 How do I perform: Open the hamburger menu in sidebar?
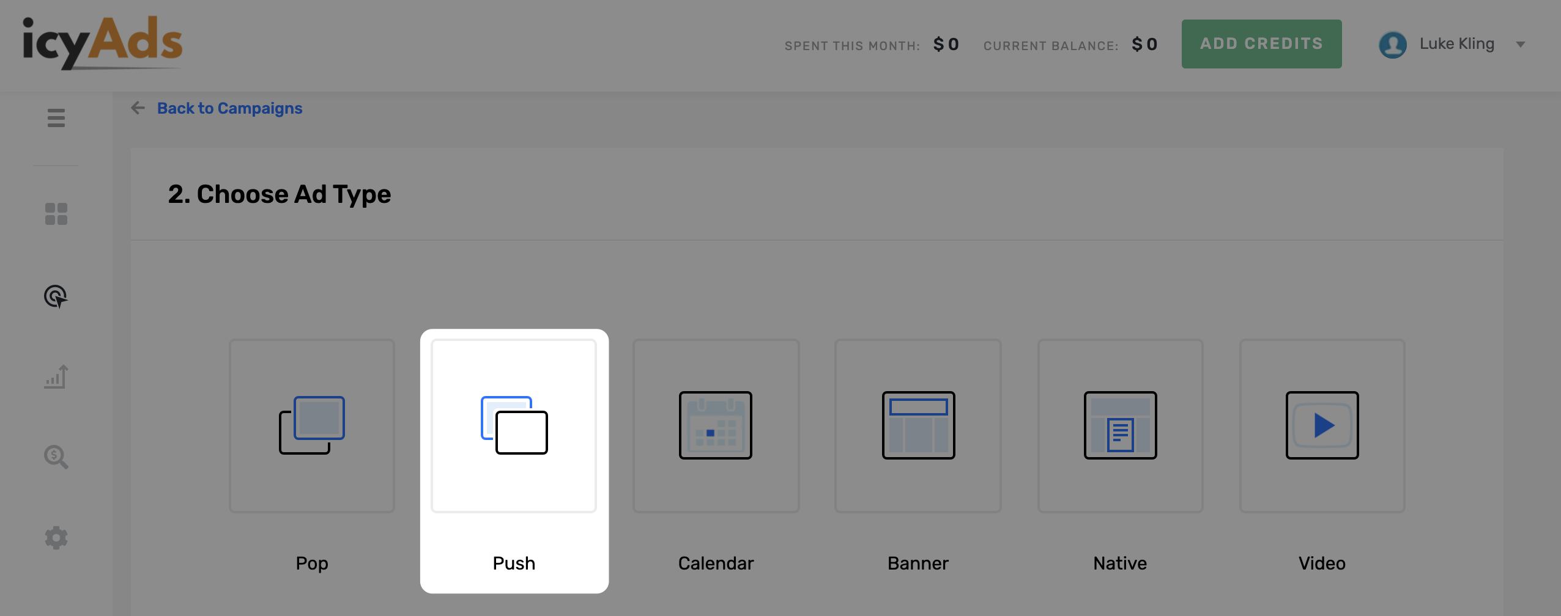56,118
